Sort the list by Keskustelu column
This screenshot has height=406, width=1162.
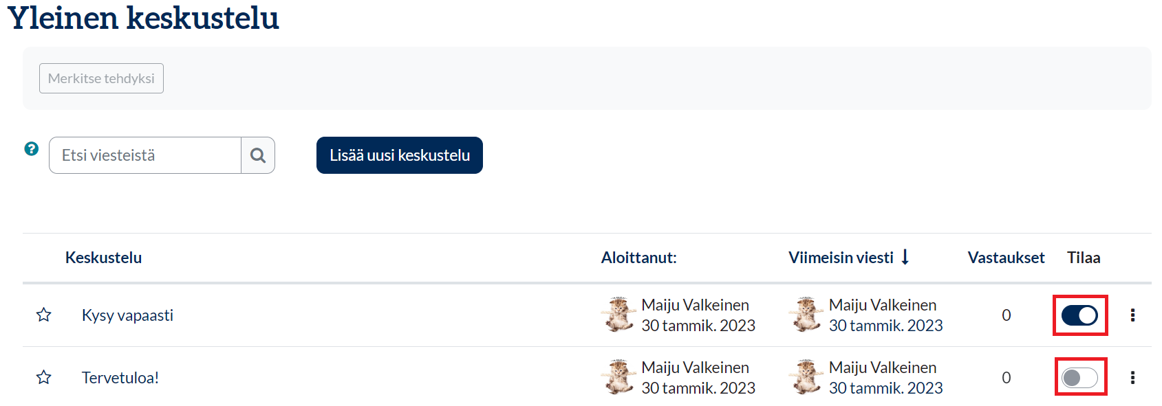pos(103,258)
